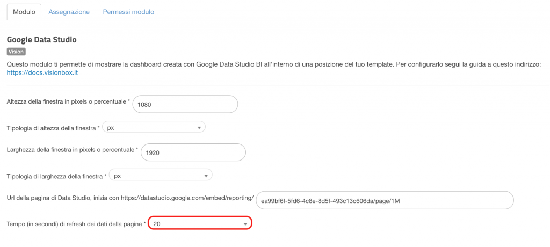Open the refresh time dropdown showing 20

pos(200,223)
